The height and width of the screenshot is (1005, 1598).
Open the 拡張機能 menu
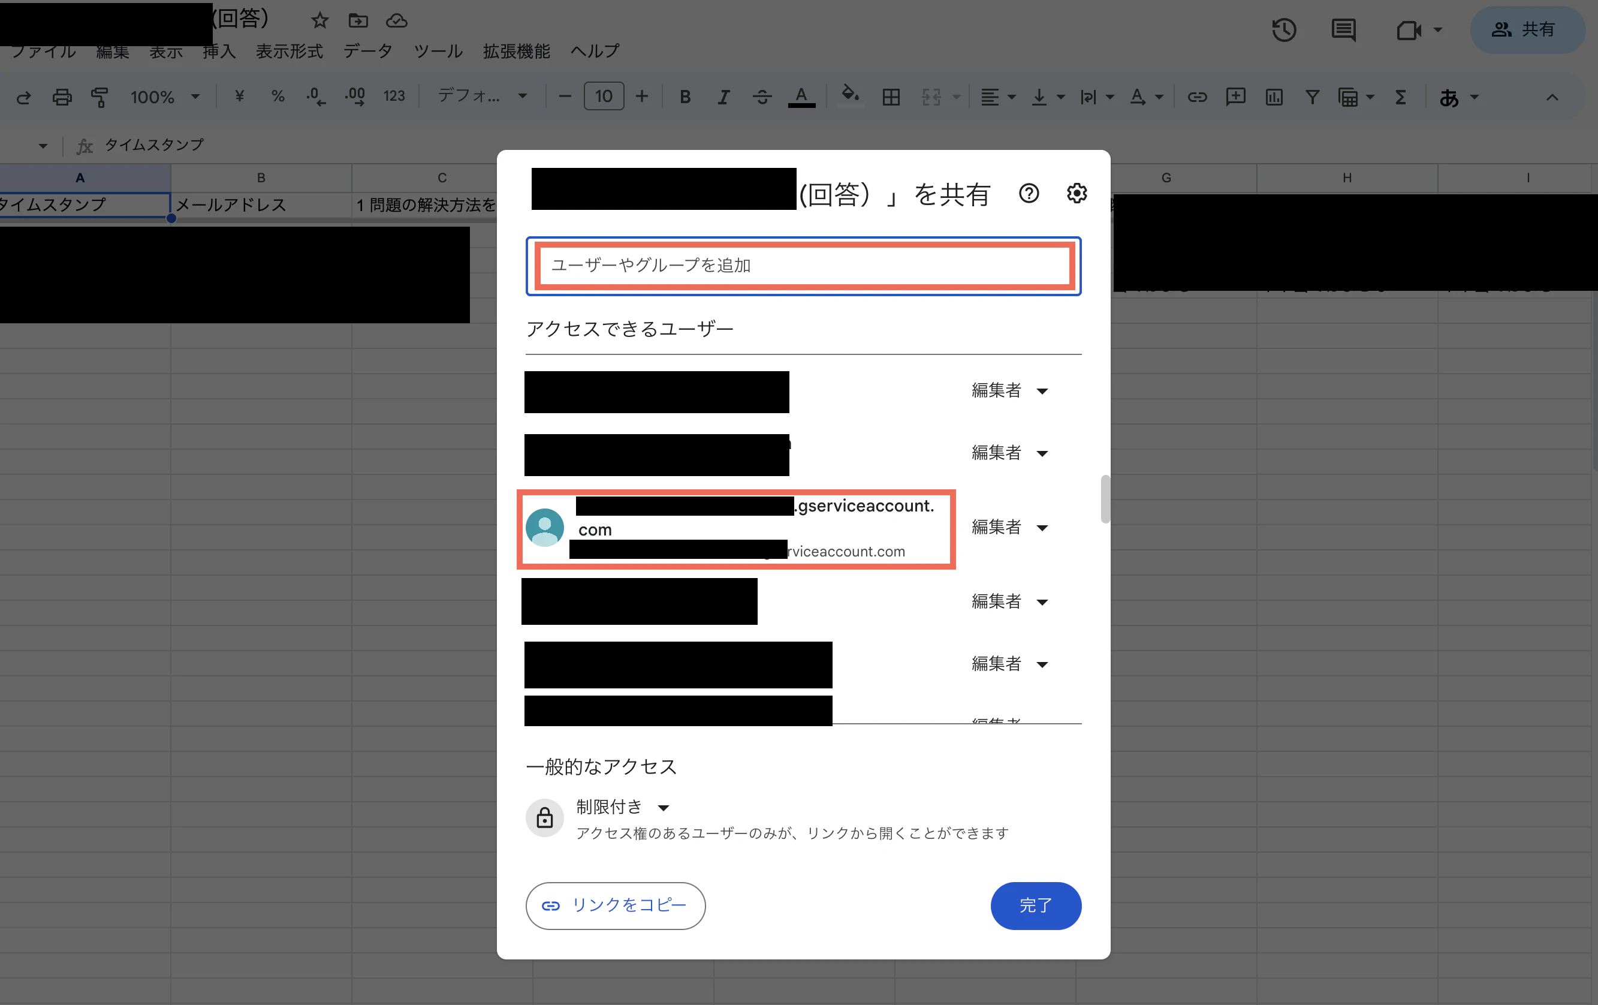pos(516,52)
